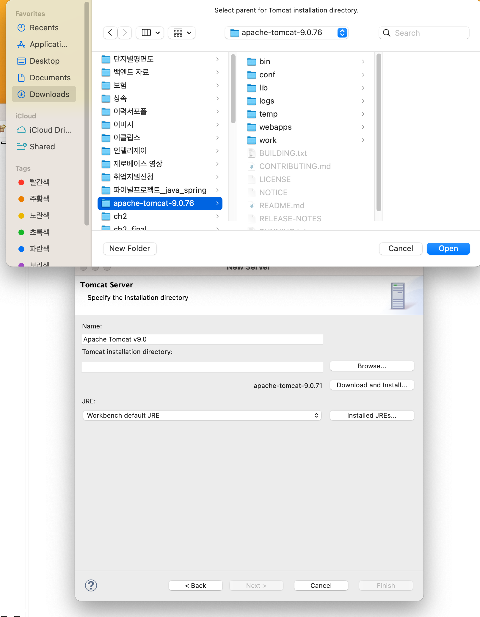480x617 pixels.
Task: Open Installed JREs... preferences
Action: [x=372, y=415]
